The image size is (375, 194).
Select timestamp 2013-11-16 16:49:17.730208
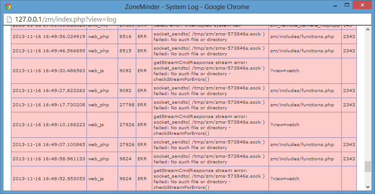click(49, 105)
